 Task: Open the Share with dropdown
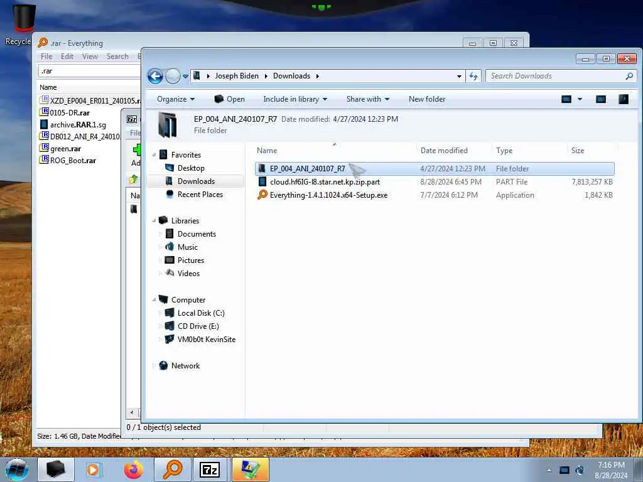367,99
